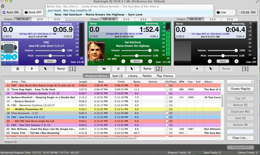Check VO/Player box for ClearWater Classics Sweeper

click(x=167, y=93)
